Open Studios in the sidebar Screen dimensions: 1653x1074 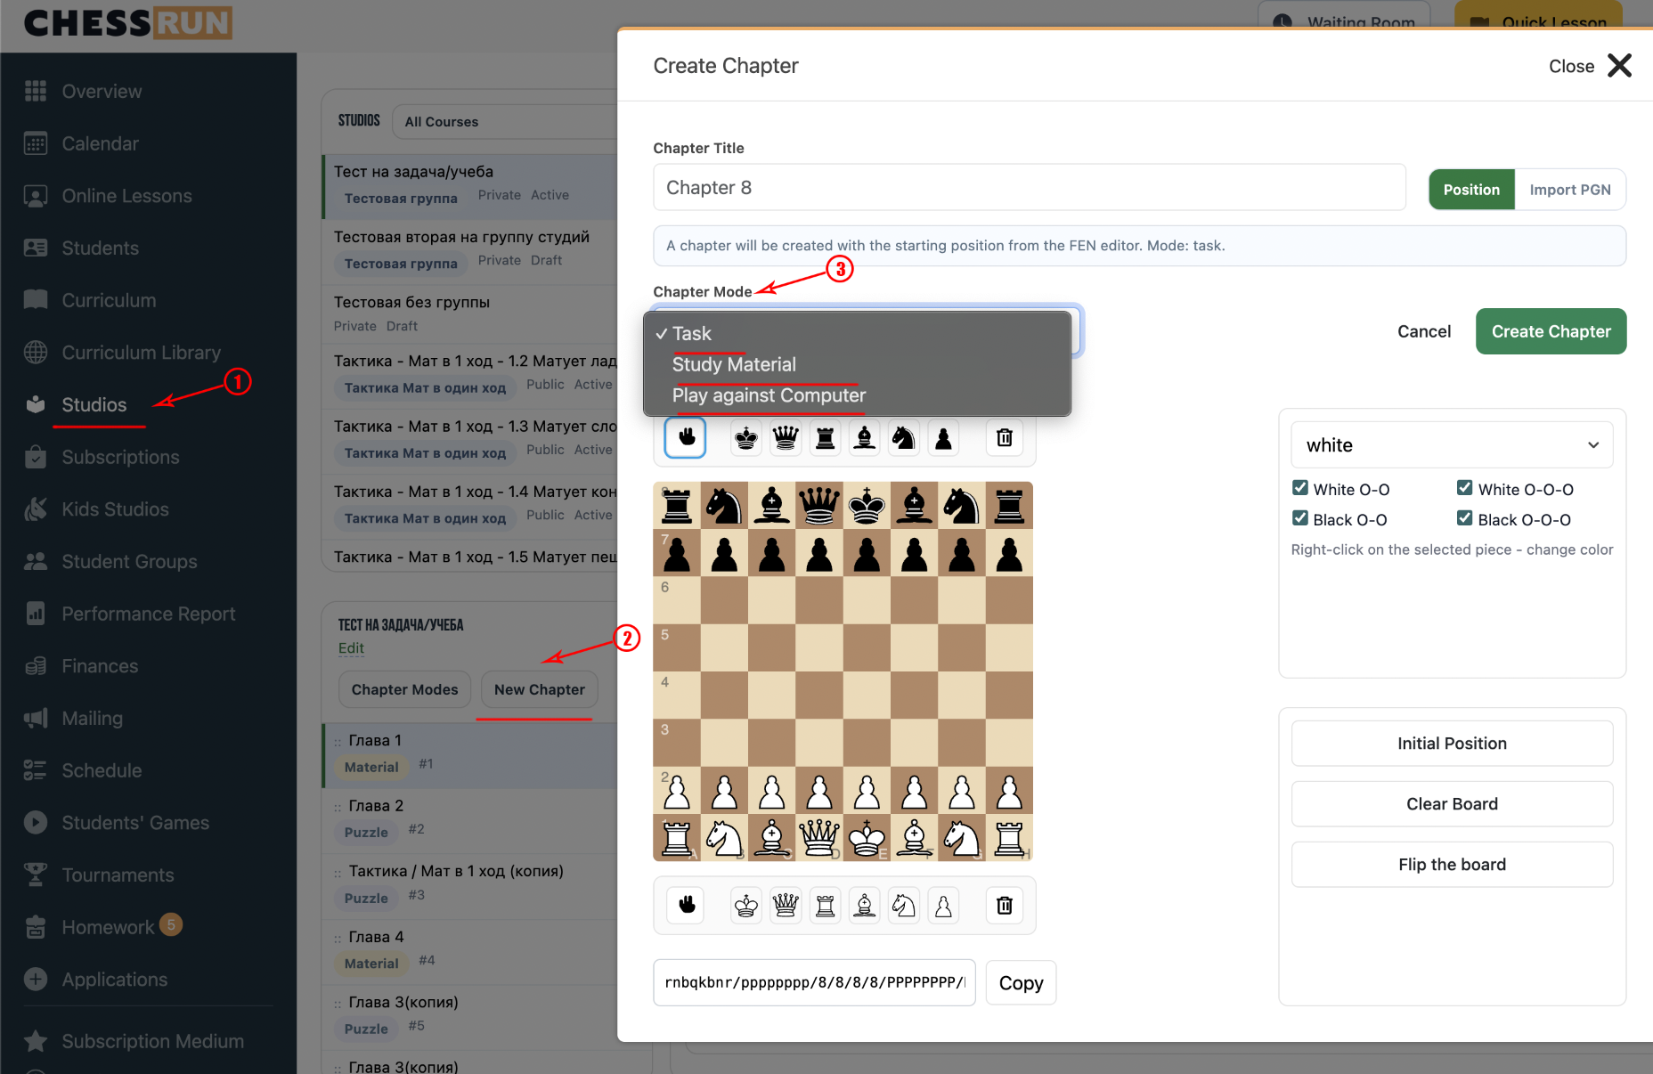click(x=94, y=404)
